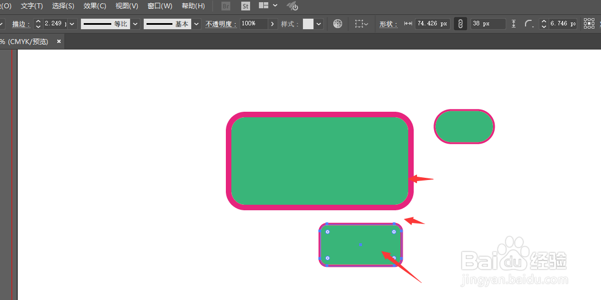Select the 等比 variable width profile box

click(105, 24)
